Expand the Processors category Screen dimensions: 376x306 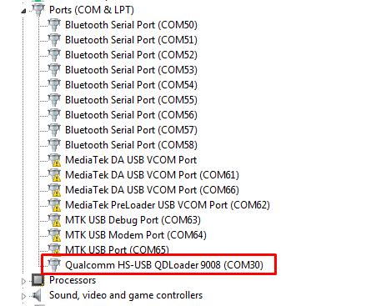click(x=23, y=281)
